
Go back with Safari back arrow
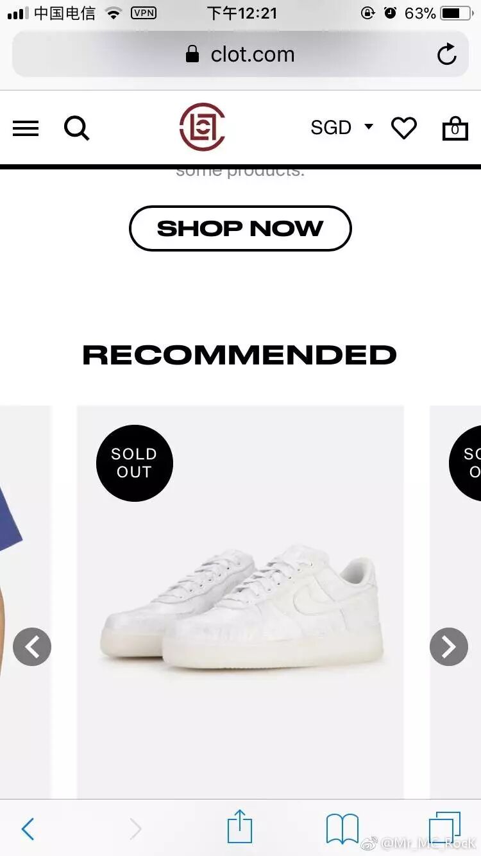tap(28, 829)
